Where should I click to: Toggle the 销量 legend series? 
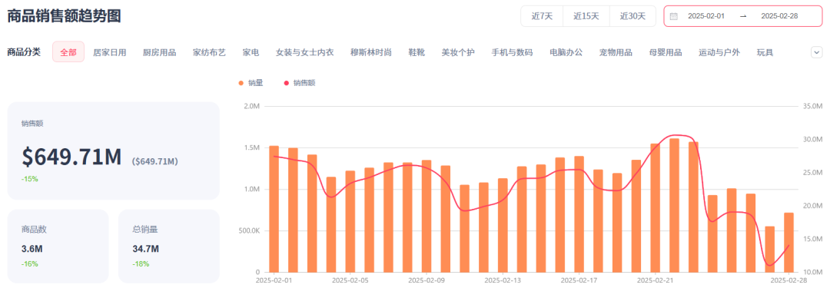click(x=251, y=83)
